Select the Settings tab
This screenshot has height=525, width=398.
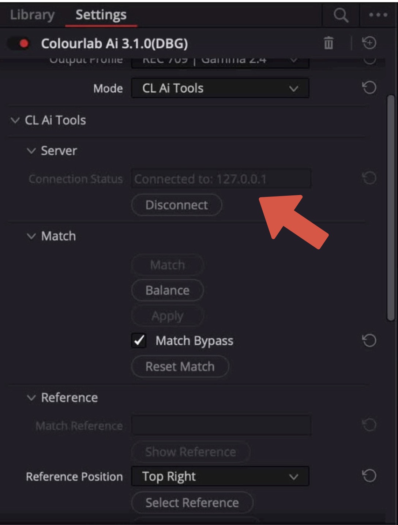click(x=101, y=15)
